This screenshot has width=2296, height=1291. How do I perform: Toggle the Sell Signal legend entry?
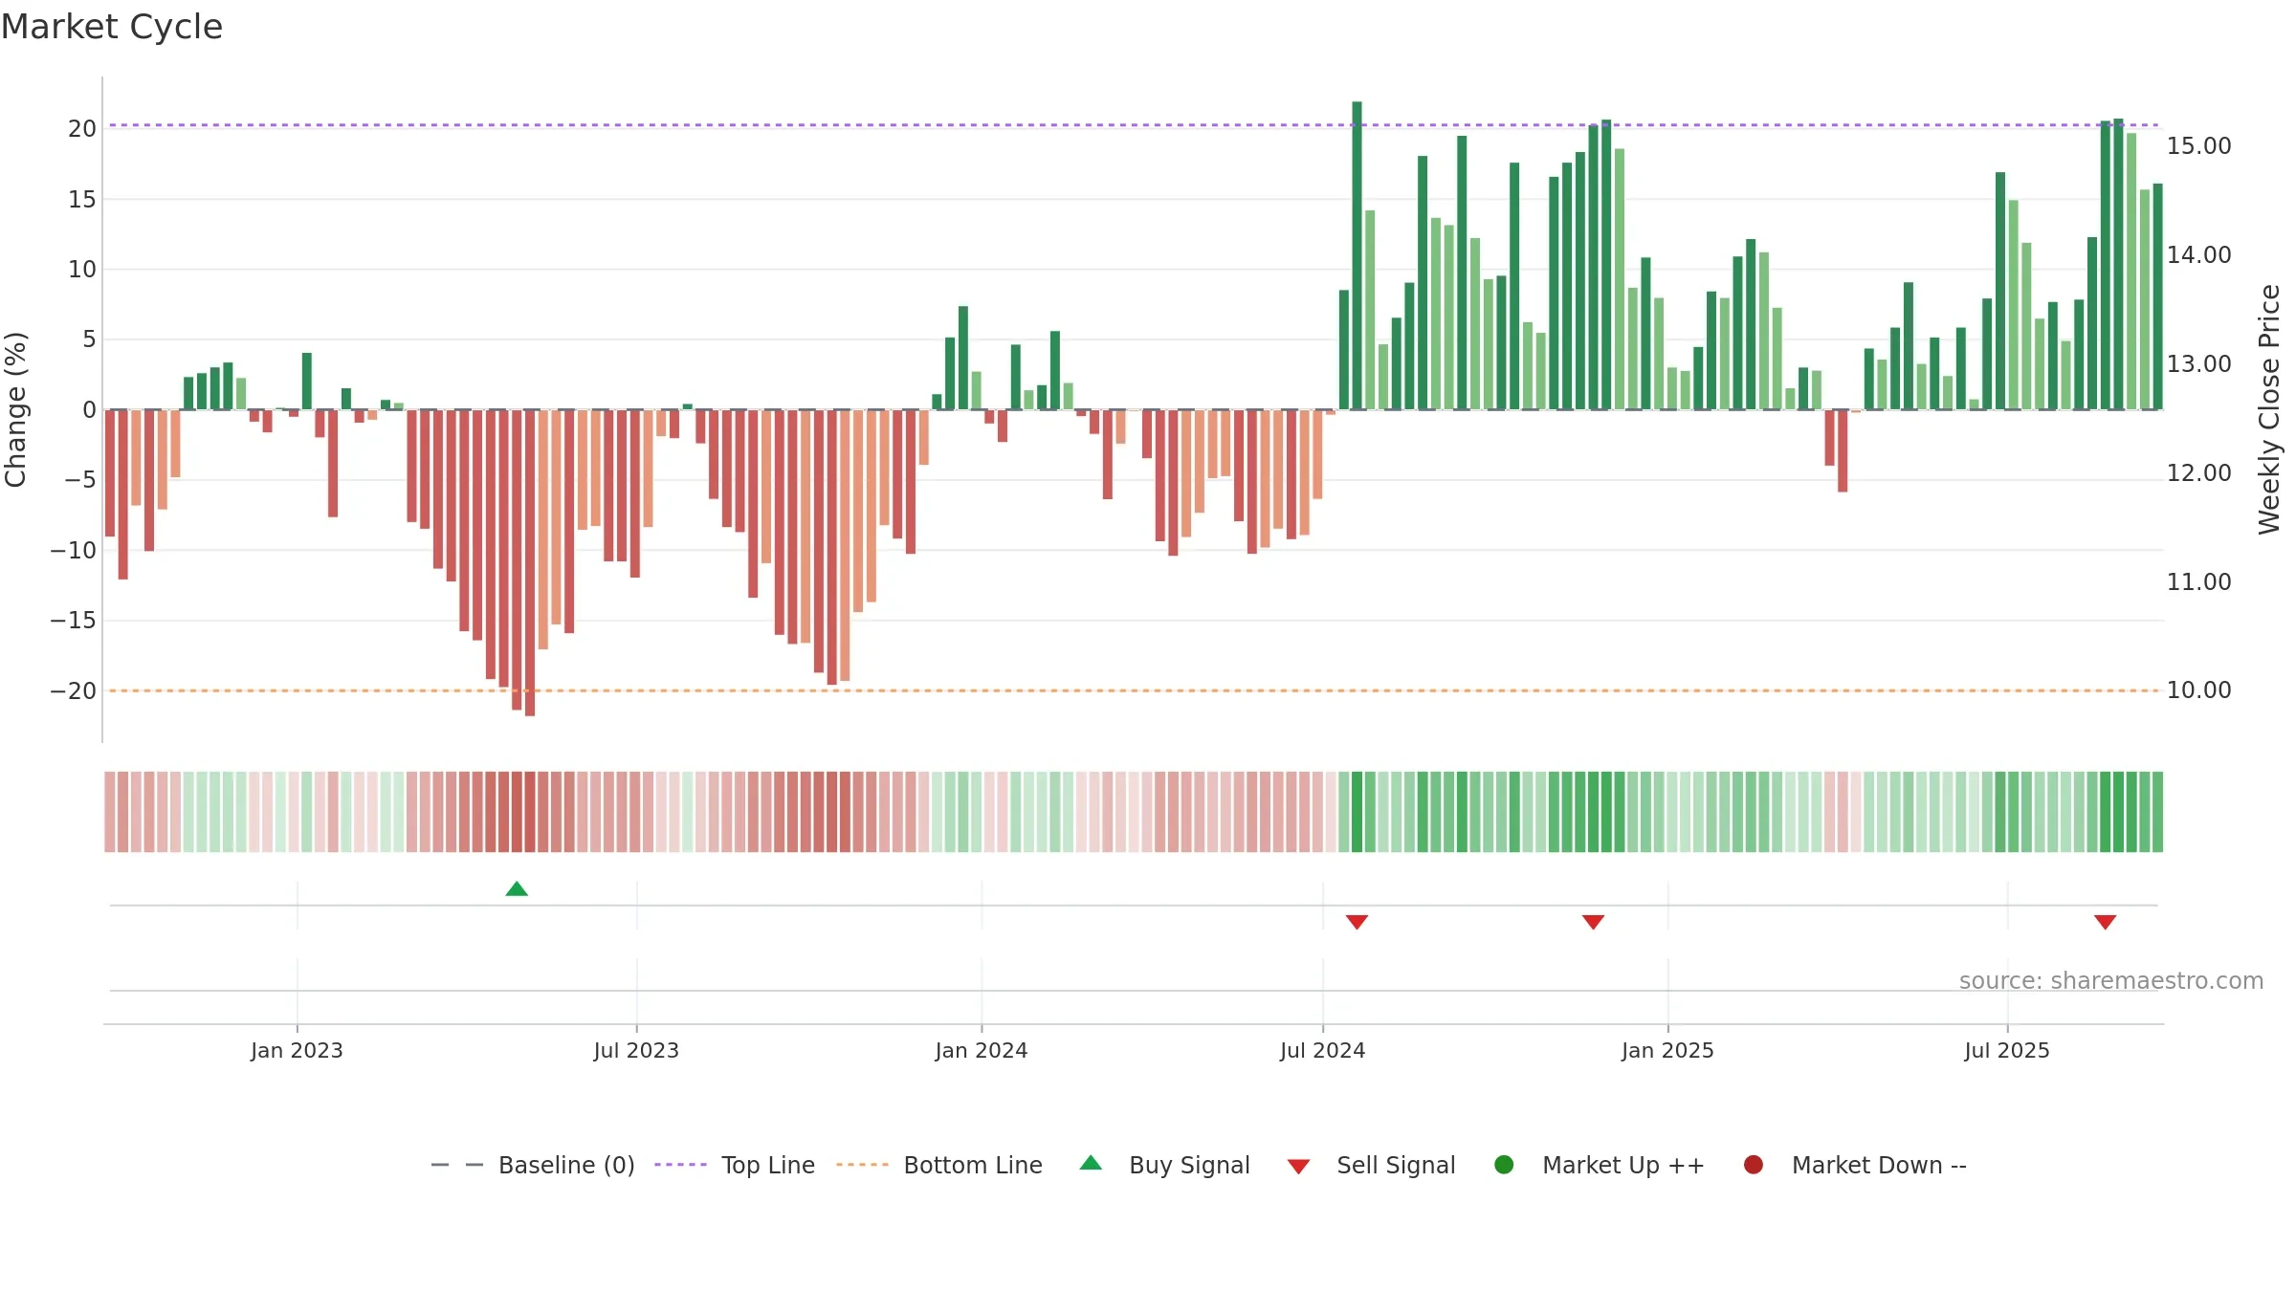pyautogui.click(x=1371, y=1165)
